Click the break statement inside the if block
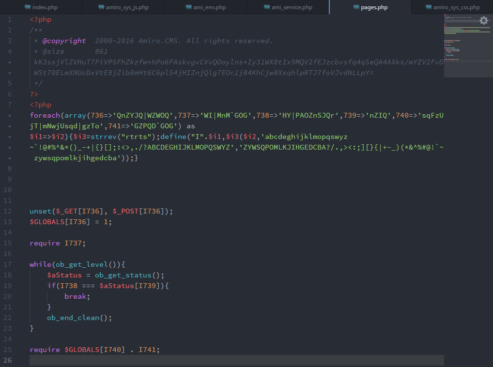 (77, 296)
